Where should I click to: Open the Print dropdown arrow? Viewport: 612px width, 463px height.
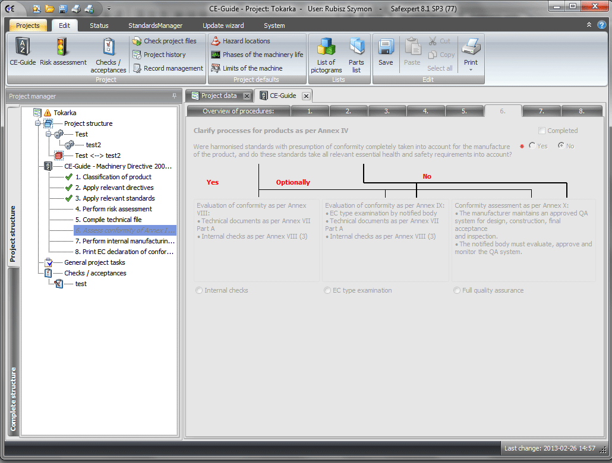tap(471, 70)
